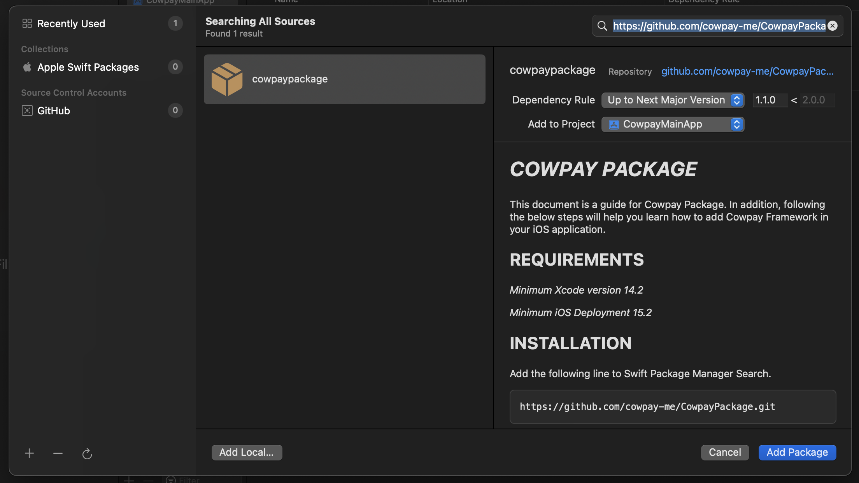Open the github.com/cowpay-me repository link
The height and width of the screenshot is (483, 859).
(747, 72)
